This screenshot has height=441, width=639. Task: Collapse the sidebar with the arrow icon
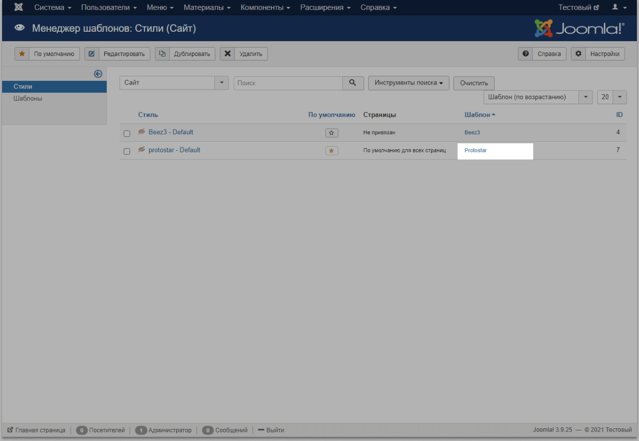[x=98, y=74]
